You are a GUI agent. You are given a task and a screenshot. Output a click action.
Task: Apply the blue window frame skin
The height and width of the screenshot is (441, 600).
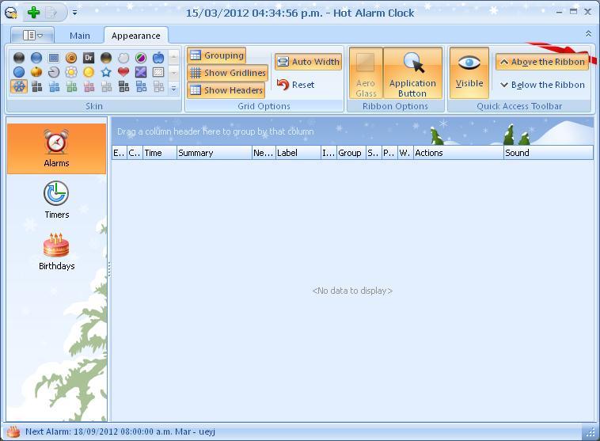coord(54,58)
